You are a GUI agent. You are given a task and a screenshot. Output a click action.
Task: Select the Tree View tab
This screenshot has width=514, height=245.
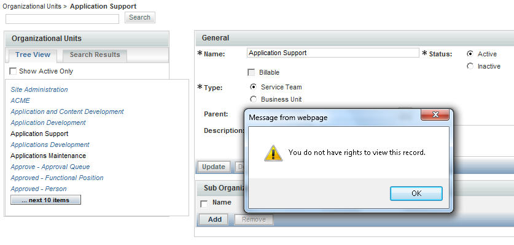pos(33,55)
